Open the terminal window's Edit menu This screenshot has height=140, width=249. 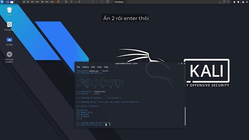[93, 67]
